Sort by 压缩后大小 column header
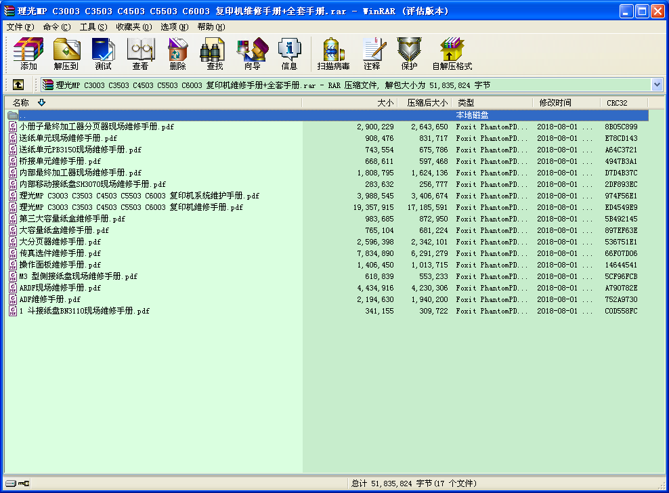The width and height of the screenshot is (669, 493). pyautogui.click(x=424, y=103)
